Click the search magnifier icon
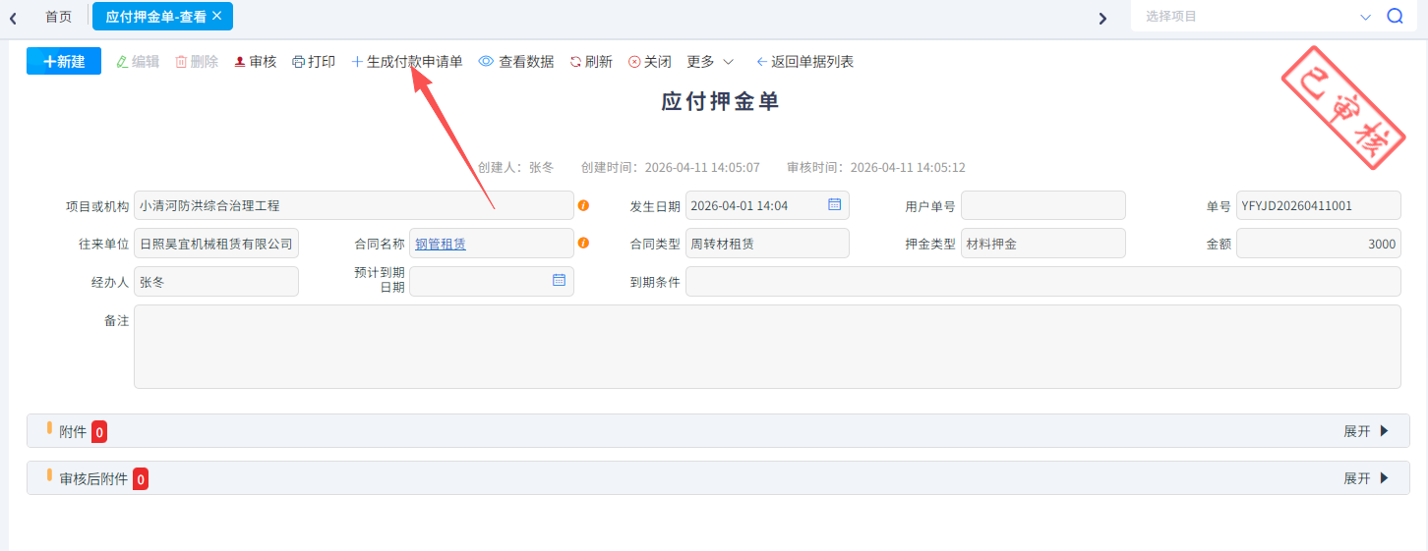This screenshot has height=551, width=1428. [x=1395, y=17]
